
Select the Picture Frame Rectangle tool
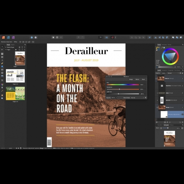click(2, 70)
